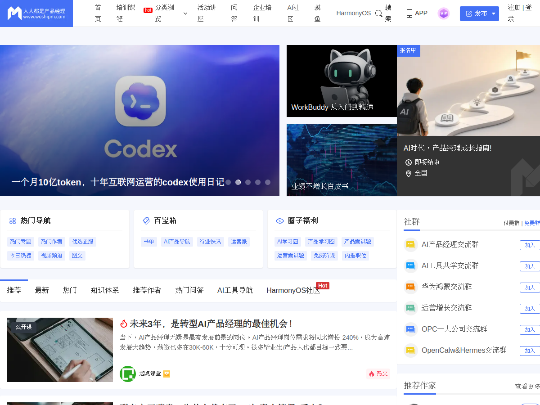The height and width of the screenshot is (405, 540).
Task: Click the 今日热榜 tag
Action: pyautogui.click(x=21, y=256)
